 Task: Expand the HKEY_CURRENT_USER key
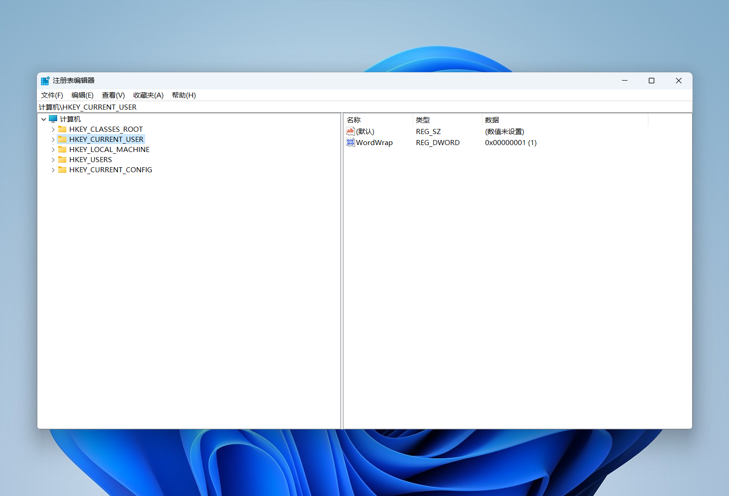click(x=53, y=140)
